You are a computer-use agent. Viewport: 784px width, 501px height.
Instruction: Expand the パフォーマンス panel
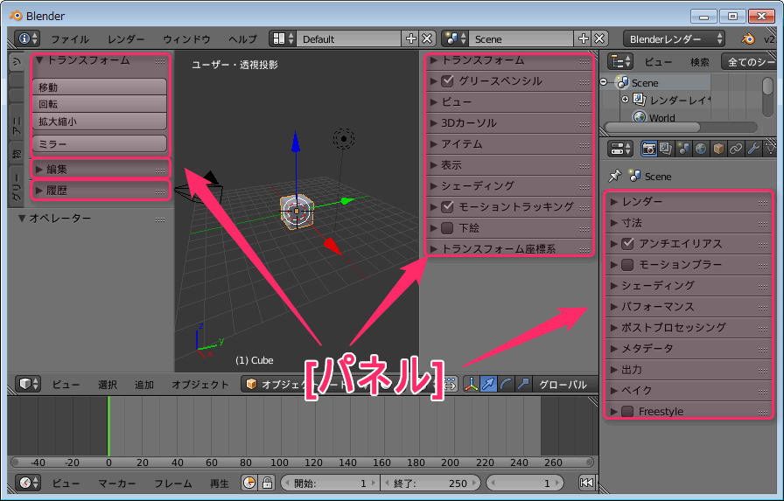coord(614,307)
